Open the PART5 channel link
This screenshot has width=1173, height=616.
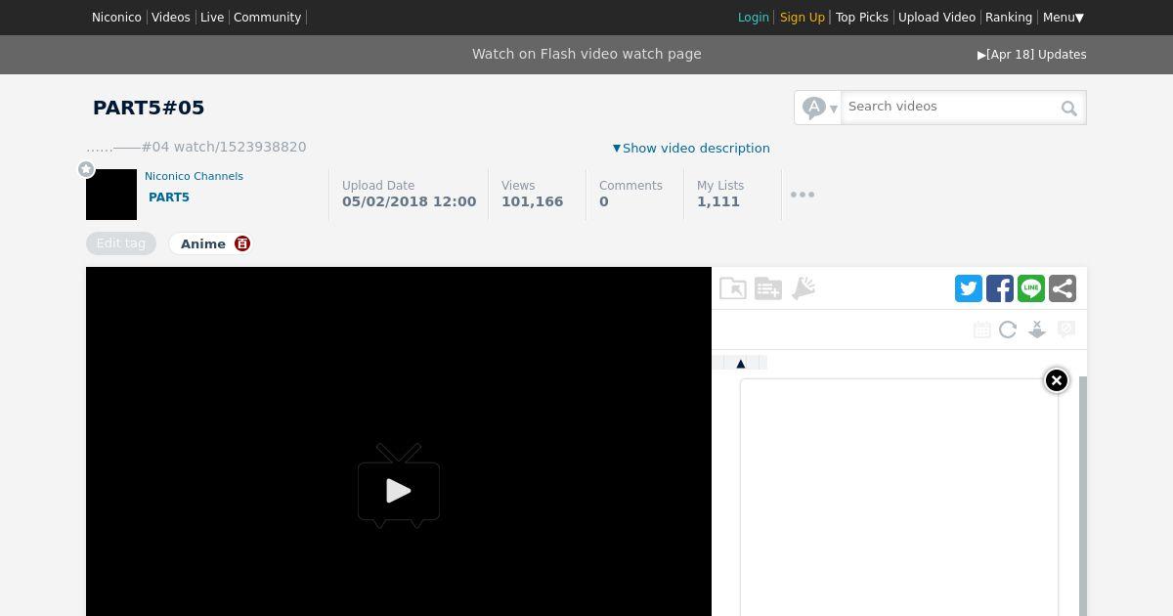tap(169, 198)
